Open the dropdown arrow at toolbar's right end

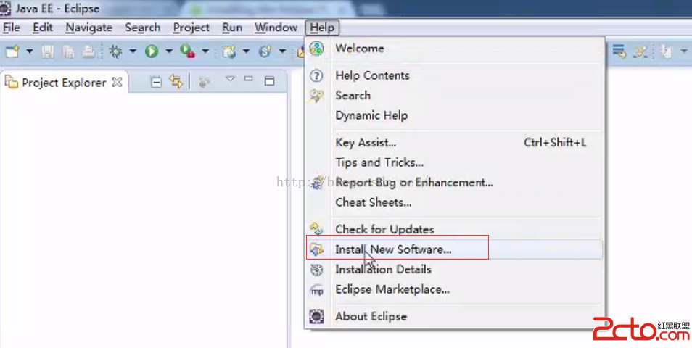coord(684,51)
